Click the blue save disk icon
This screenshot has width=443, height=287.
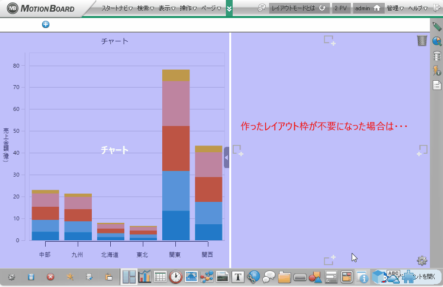click(x=31, y=277)
